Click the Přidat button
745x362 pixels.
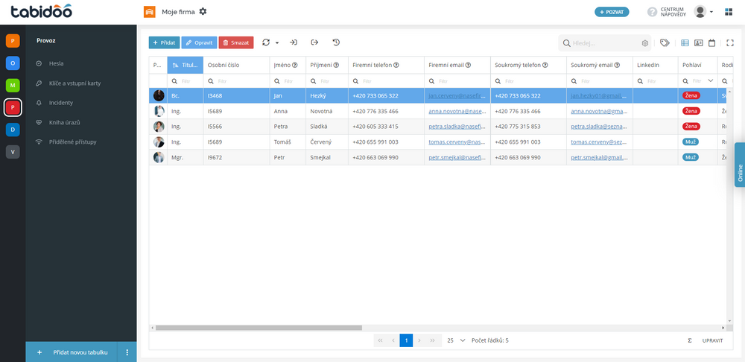pos(164,42)
